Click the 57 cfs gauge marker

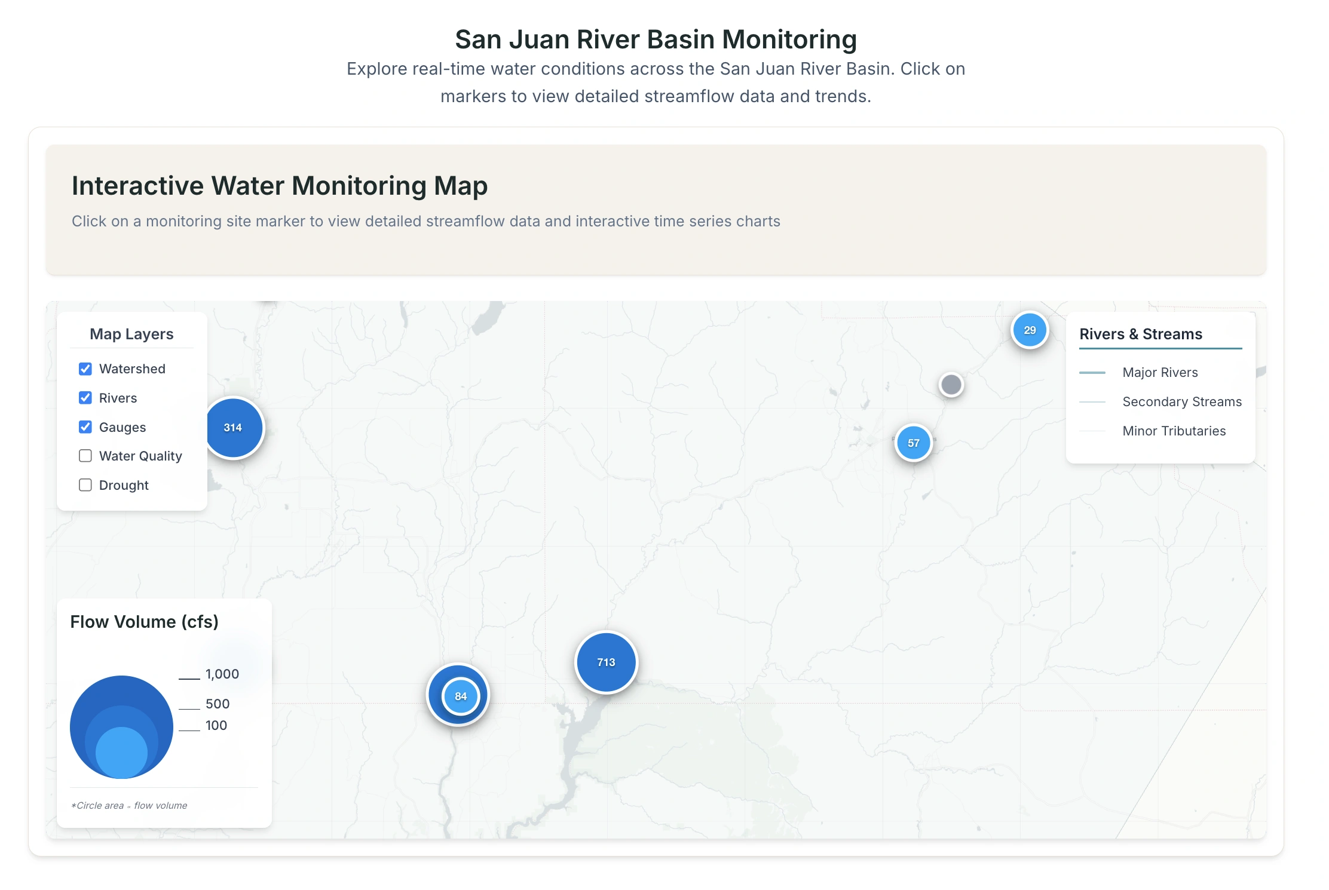[913, 443]
